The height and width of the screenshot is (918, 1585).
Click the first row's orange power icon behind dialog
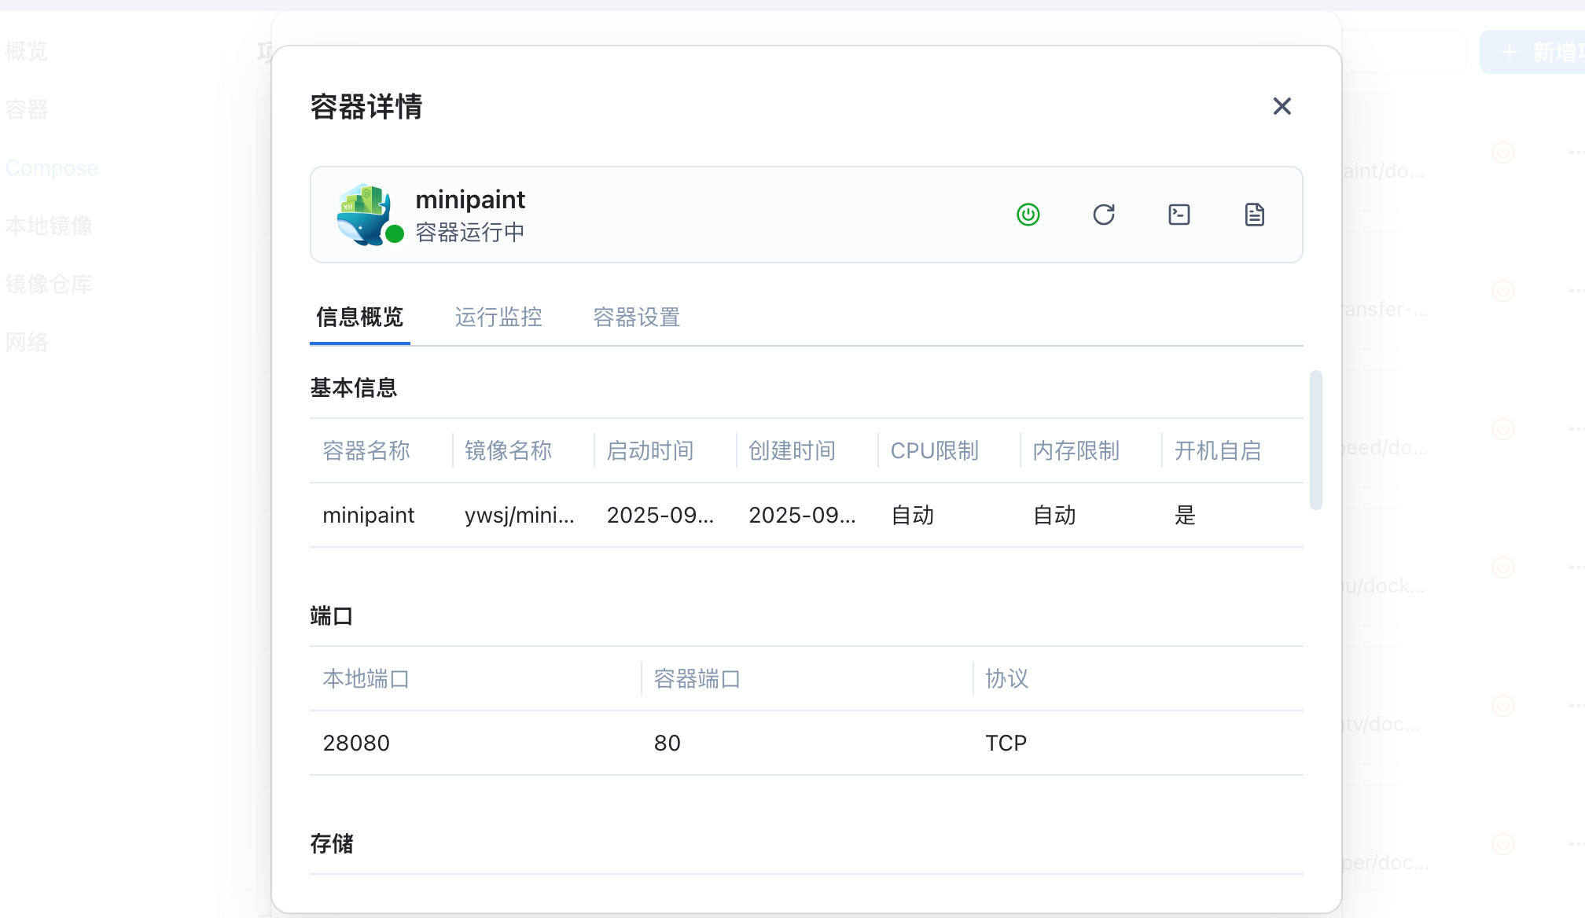[x=1503, y=152]
